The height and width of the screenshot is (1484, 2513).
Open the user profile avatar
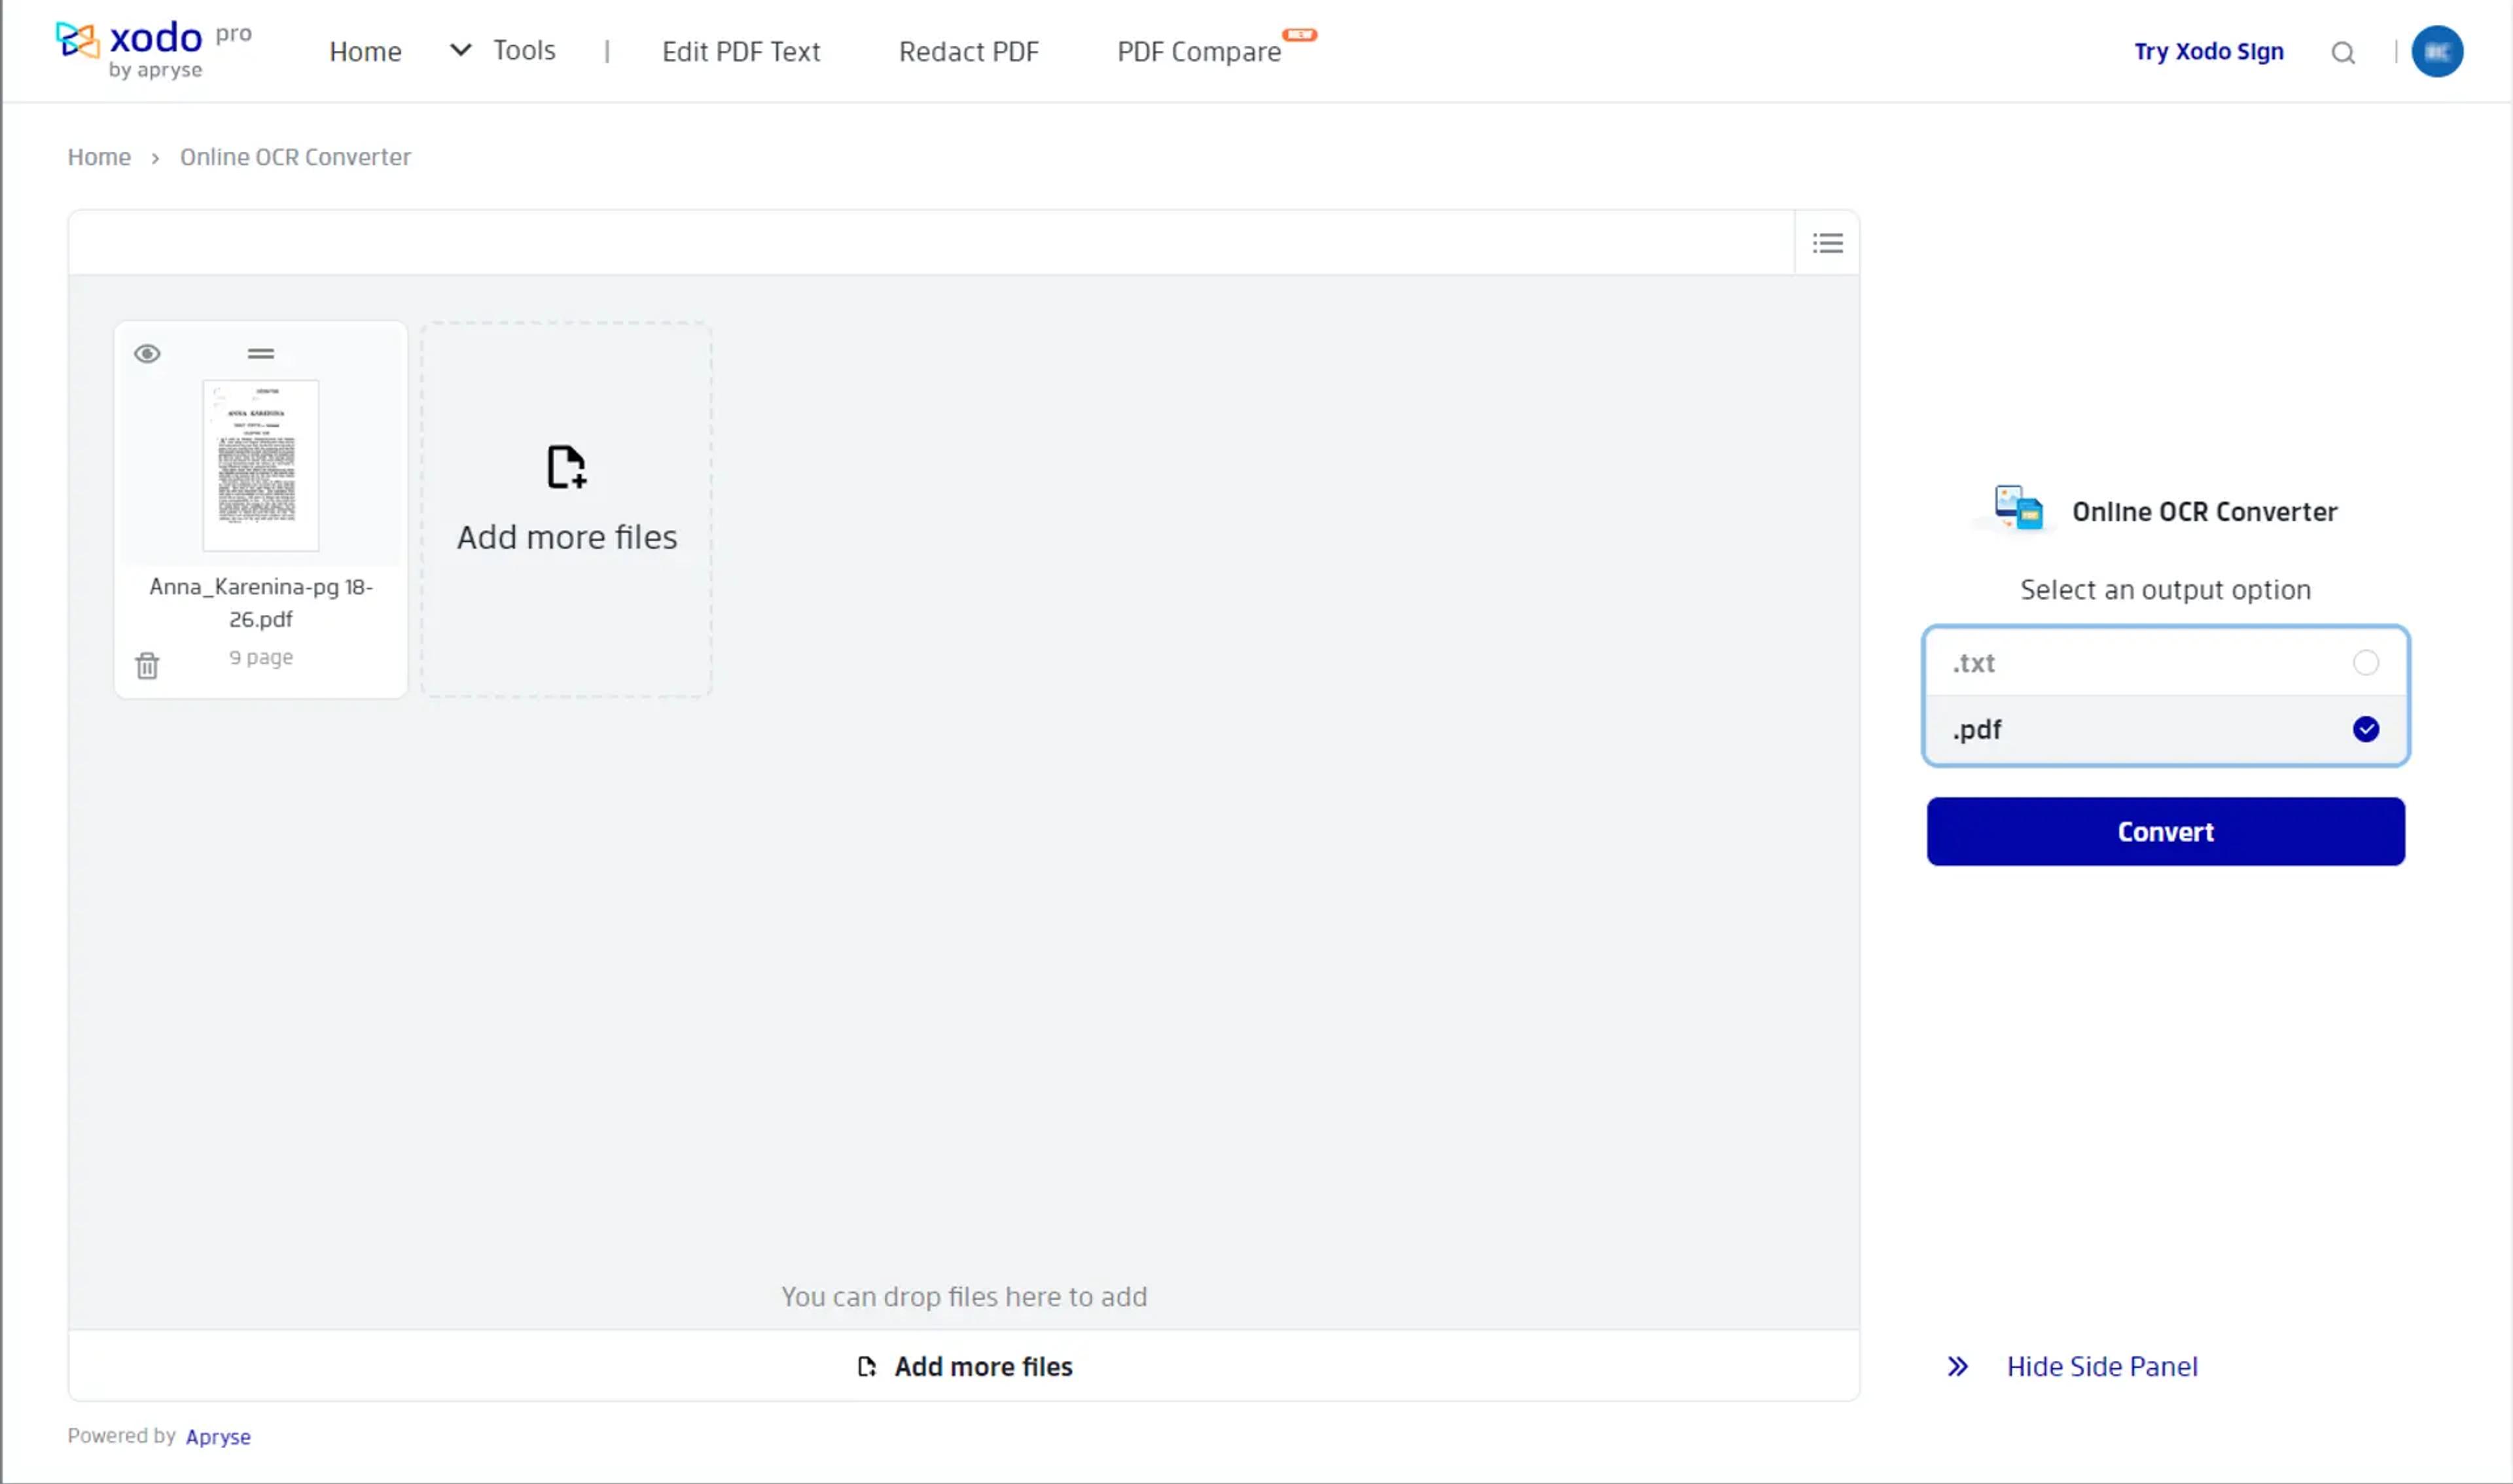(x=2437, y=52)
